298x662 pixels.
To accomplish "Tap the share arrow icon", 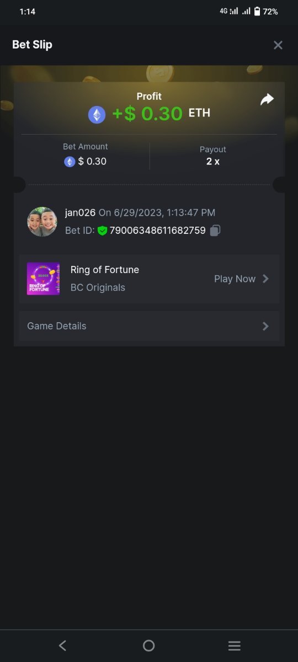I will (x=267, y=99).
